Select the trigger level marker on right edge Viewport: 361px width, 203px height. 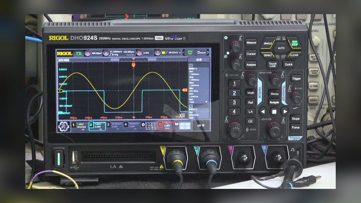coord(185,90)
